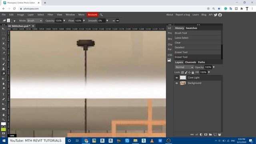
Task: Toggle Quick Mask mode icon
Action: [x=4, y=133]
